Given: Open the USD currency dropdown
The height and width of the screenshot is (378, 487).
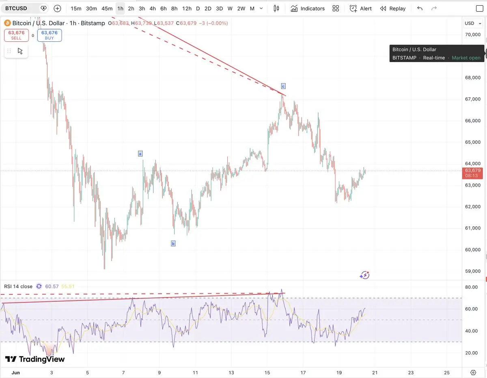Looking at the screenshot, I should (472, 23).
